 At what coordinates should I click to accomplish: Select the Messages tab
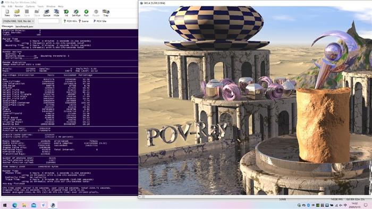[x=7, y=27]
